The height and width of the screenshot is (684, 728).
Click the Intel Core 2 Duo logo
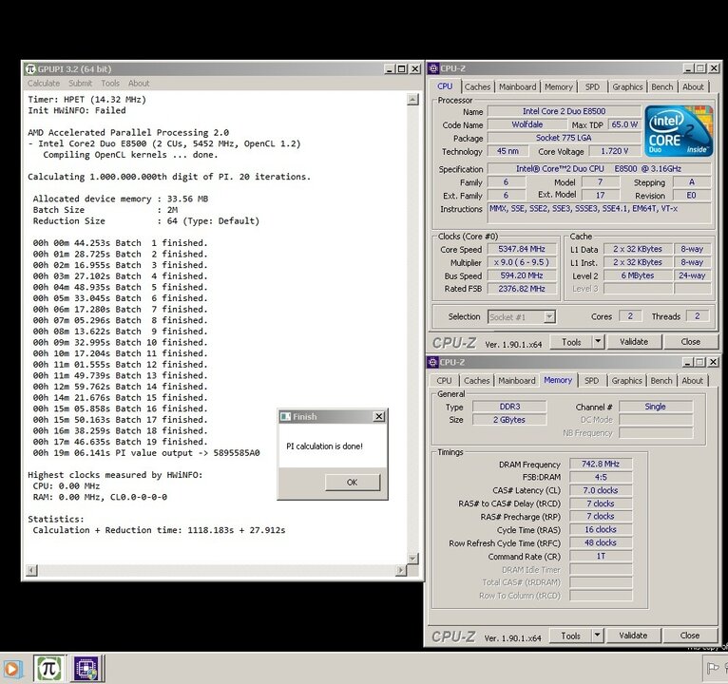[679, 131]
